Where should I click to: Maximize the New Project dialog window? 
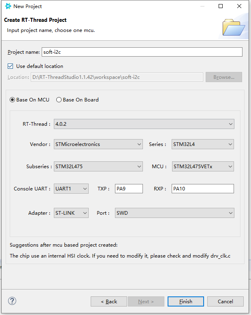(221, 6)
